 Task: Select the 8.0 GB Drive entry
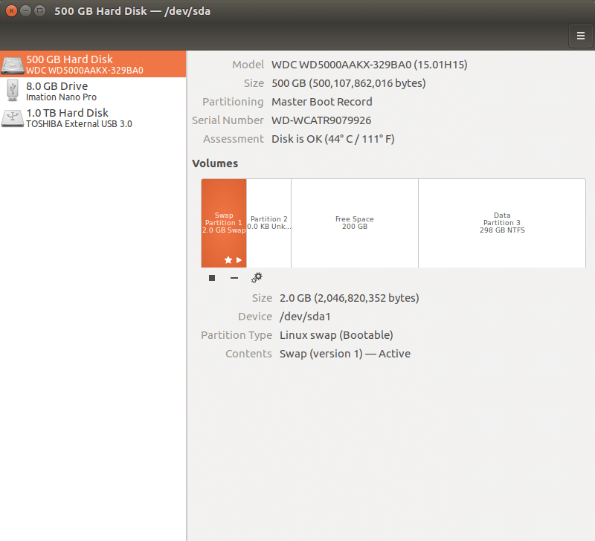[74, 91]
